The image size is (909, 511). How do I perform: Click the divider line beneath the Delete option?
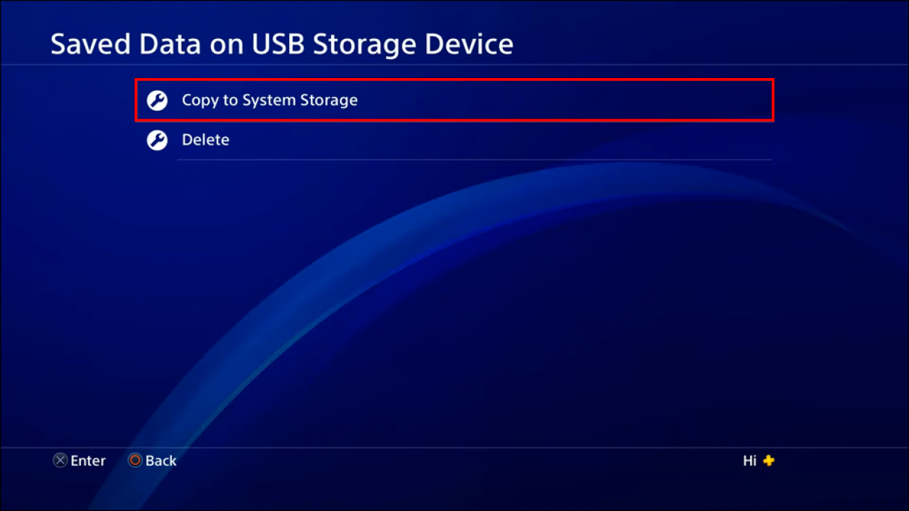pyautogui.click(x=474, y=160)
